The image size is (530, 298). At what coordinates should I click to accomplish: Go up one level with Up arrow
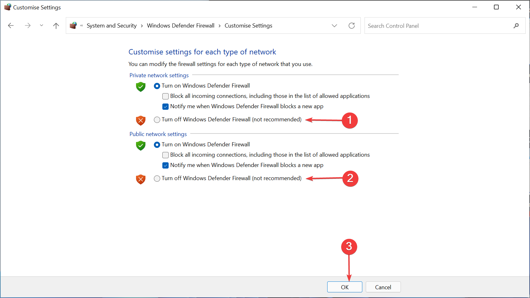(56, 26)
